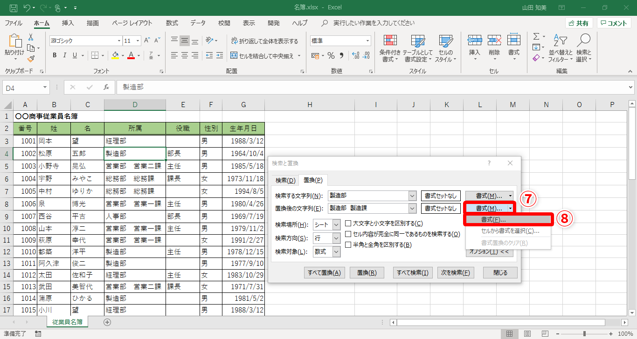The image size is (637, 339).
Task: Switch to Page Break Preview in status bar
Action: coord(545,333)
